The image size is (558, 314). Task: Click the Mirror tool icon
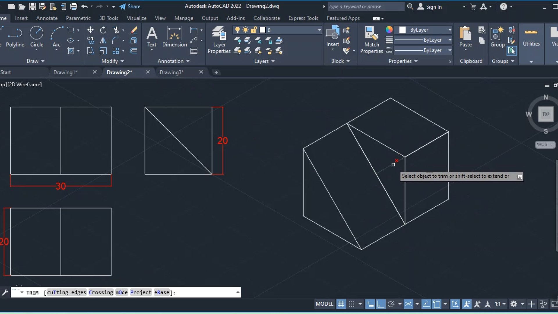(x=103, y=40)
